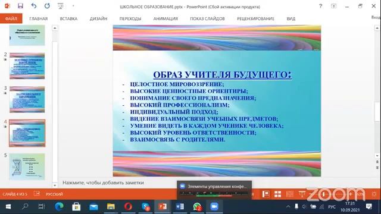
Task: Click the slide area scroll down arrow
Action: [377, 156]
